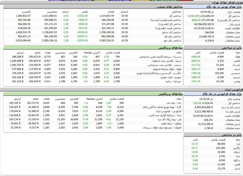Screen dimensions: 243x176
Task: Open the وتعاون - بیمه تعاون symbol link
Action: coord(171,124)
